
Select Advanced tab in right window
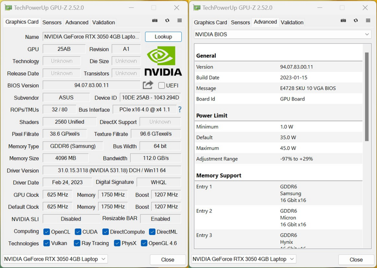(x=265, y=22)
